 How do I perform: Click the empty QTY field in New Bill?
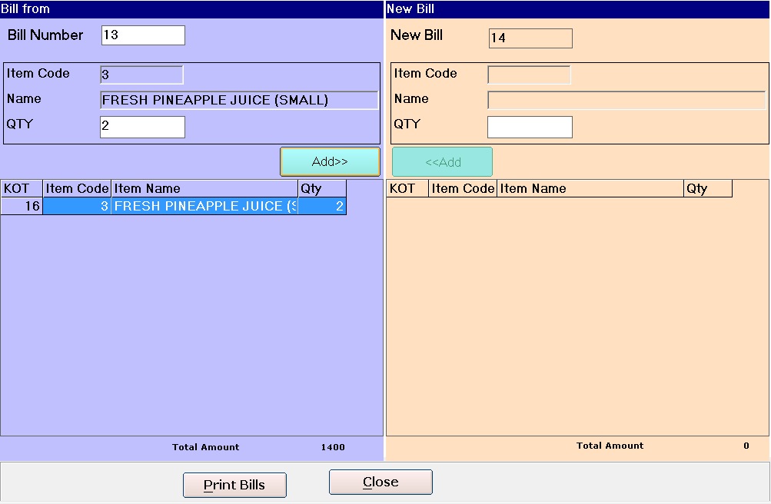(530, 128)
